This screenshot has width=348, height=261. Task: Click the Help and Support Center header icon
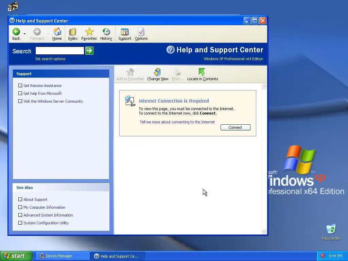[171, 50]
